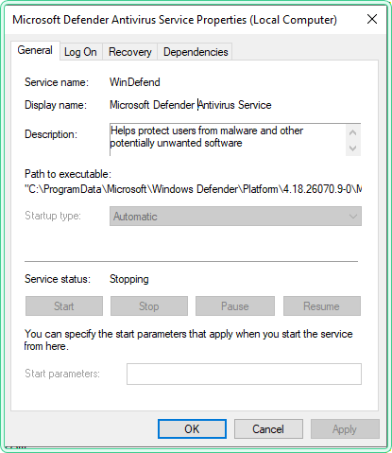Open the Recovery tab
The width and height of the screenshot is (392, 453).
pyautogui.click(x=130, y=52)
